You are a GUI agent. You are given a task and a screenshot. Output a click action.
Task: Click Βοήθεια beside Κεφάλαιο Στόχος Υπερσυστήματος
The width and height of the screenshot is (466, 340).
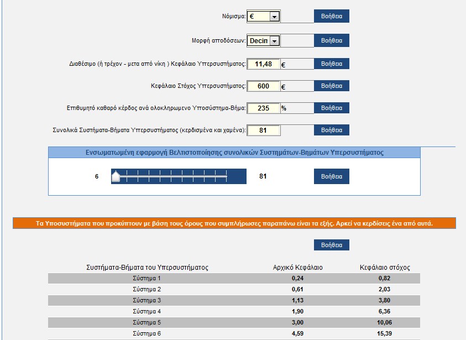[331, 86]
